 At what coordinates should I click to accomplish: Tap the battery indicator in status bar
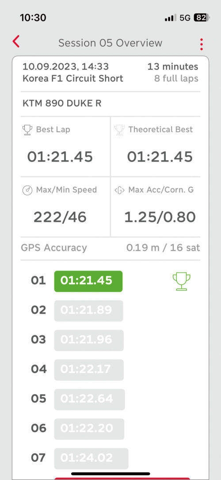(x=202, y=18)
